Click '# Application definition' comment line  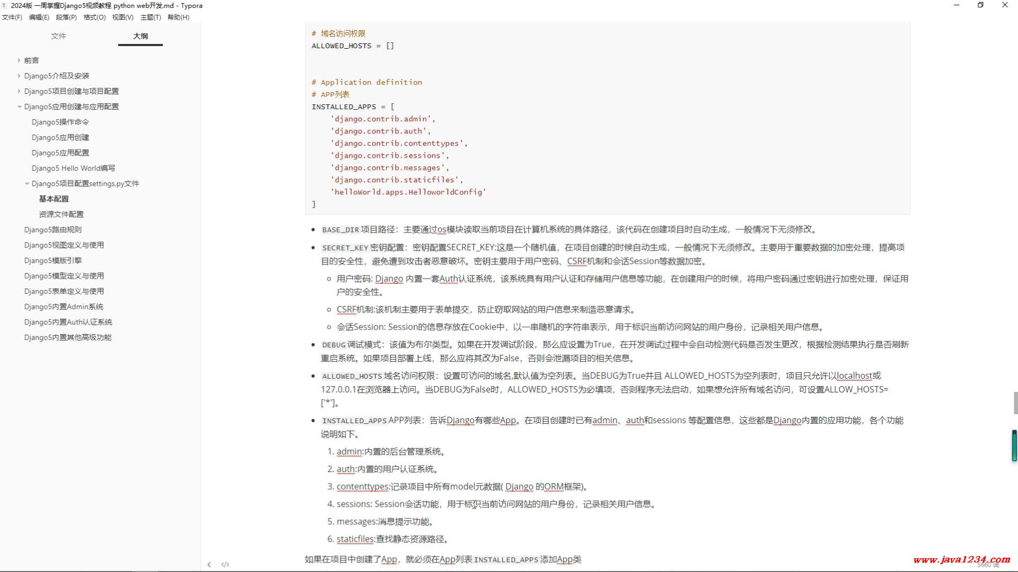367,83
